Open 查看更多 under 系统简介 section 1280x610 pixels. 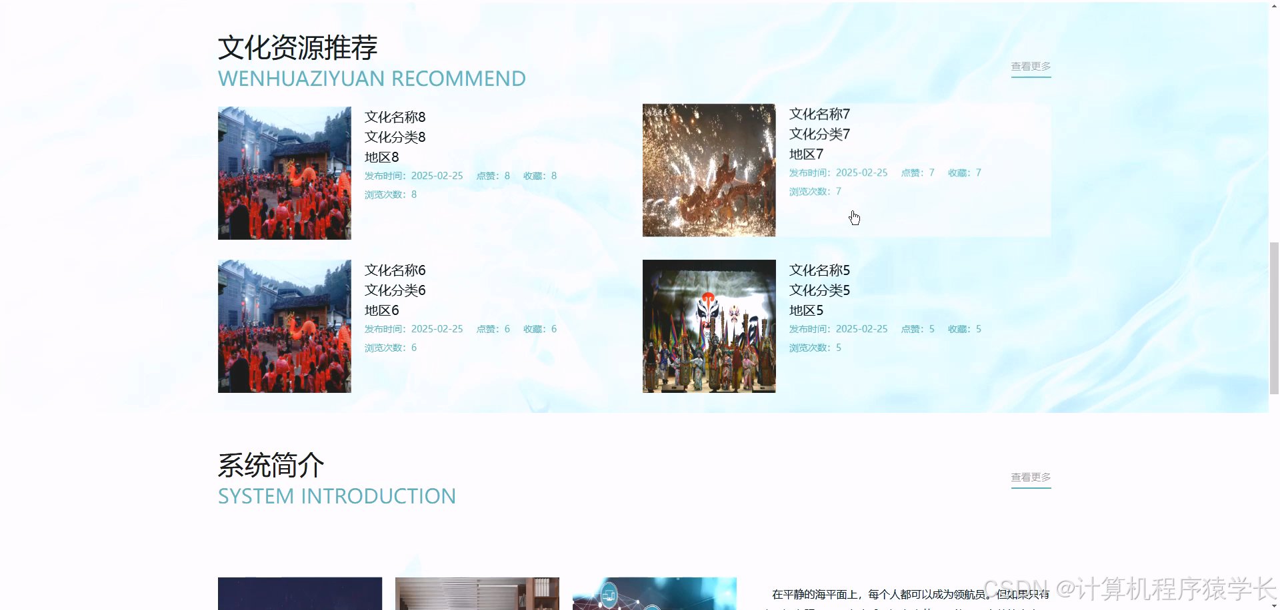click(x=1030, y=477)
